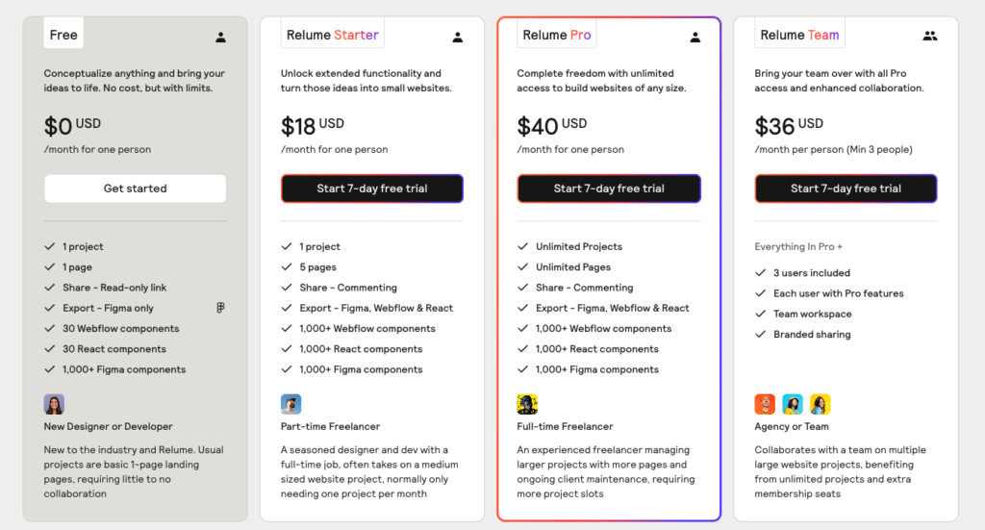
Task: Click the Figma icon beside Export - Figma only
Action: coord(221,308)
